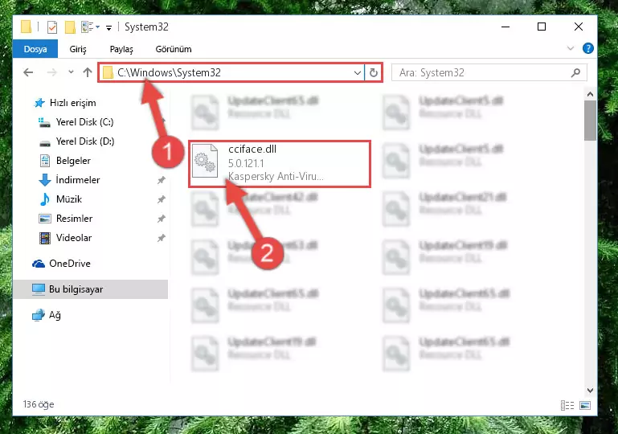618x434 pixels.
Task: Expand the ribbon with the chevron
Action: pyautogui.click(x=570, y=48)
